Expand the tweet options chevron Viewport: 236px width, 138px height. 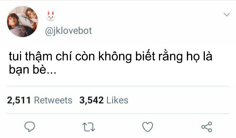click(227, 14)
